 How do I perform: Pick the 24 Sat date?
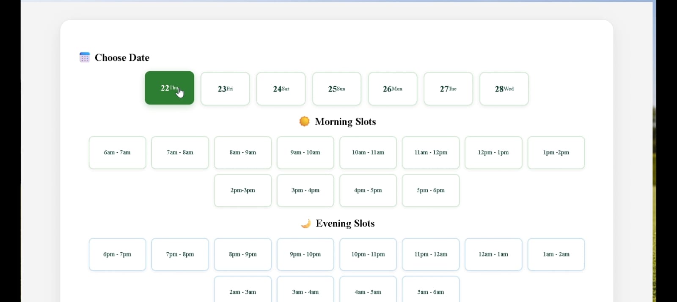point(281,89)
